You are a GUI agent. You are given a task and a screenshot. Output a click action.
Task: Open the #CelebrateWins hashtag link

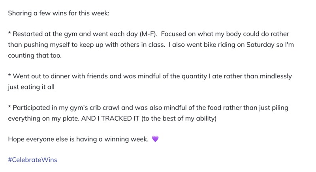pyautogui.click(x=33, y=160)
